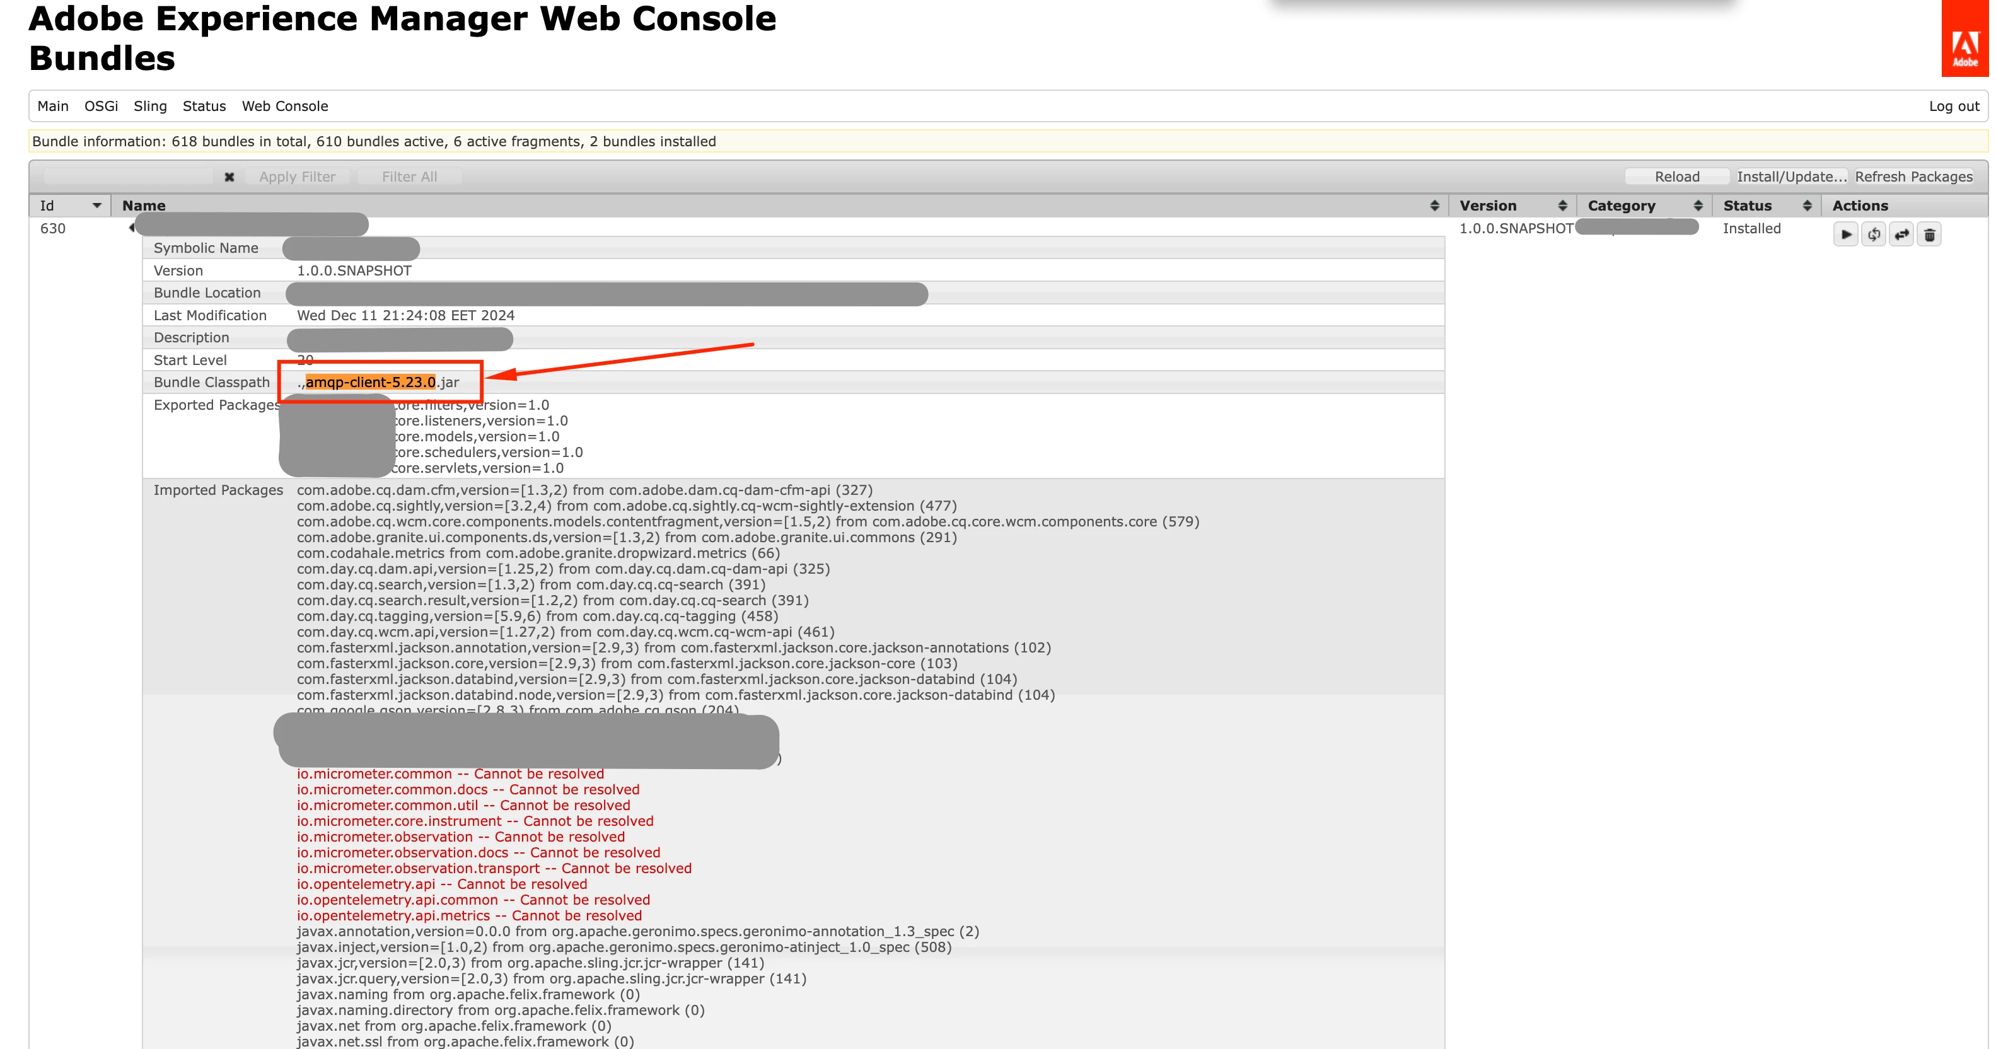
Task: Uninstall the bundle via the trash icon
Action: pos(1929,234)
